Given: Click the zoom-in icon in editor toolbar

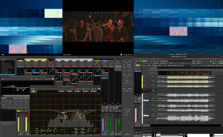Looking at the screenshot, I should [213, 66].
